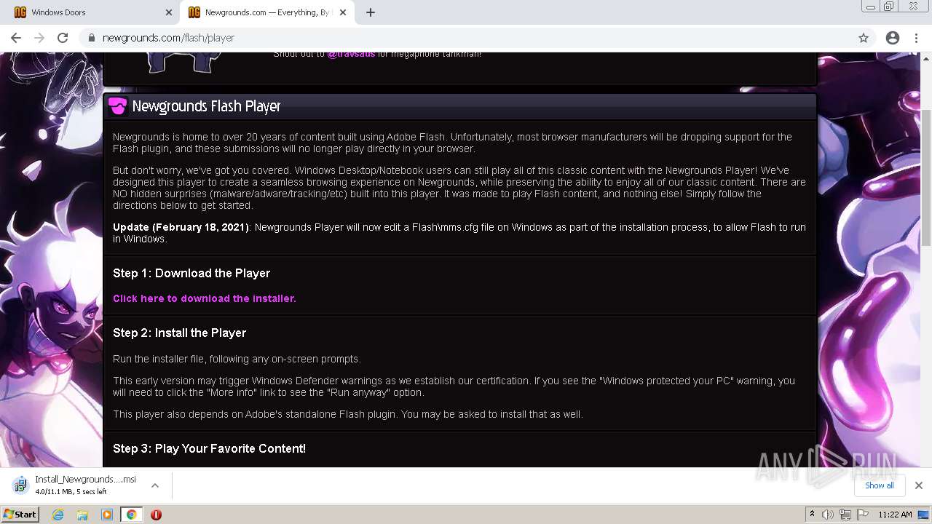Image resolution: width=932 pixels, height=524 pixels.
Task: Click the red circular icon in the taskbar
Action: (x=156, y=515)
